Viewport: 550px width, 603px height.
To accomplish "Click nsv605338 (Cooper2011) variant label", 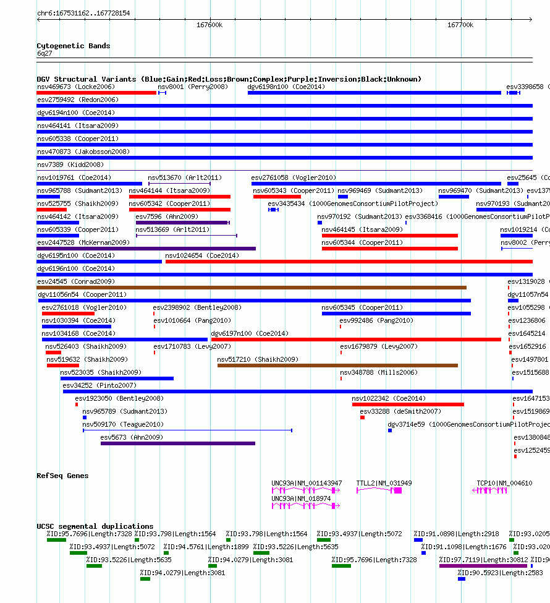I will [x=78, y=139].
